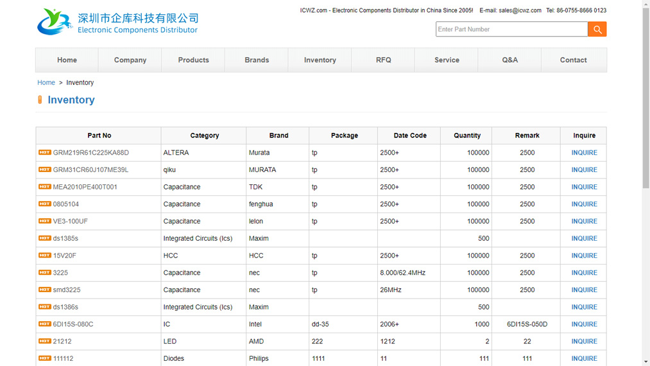The height and width of the screenshot is (366, 650).
Task: Click the scrollbar down arrow
Action: coord(646,362)
